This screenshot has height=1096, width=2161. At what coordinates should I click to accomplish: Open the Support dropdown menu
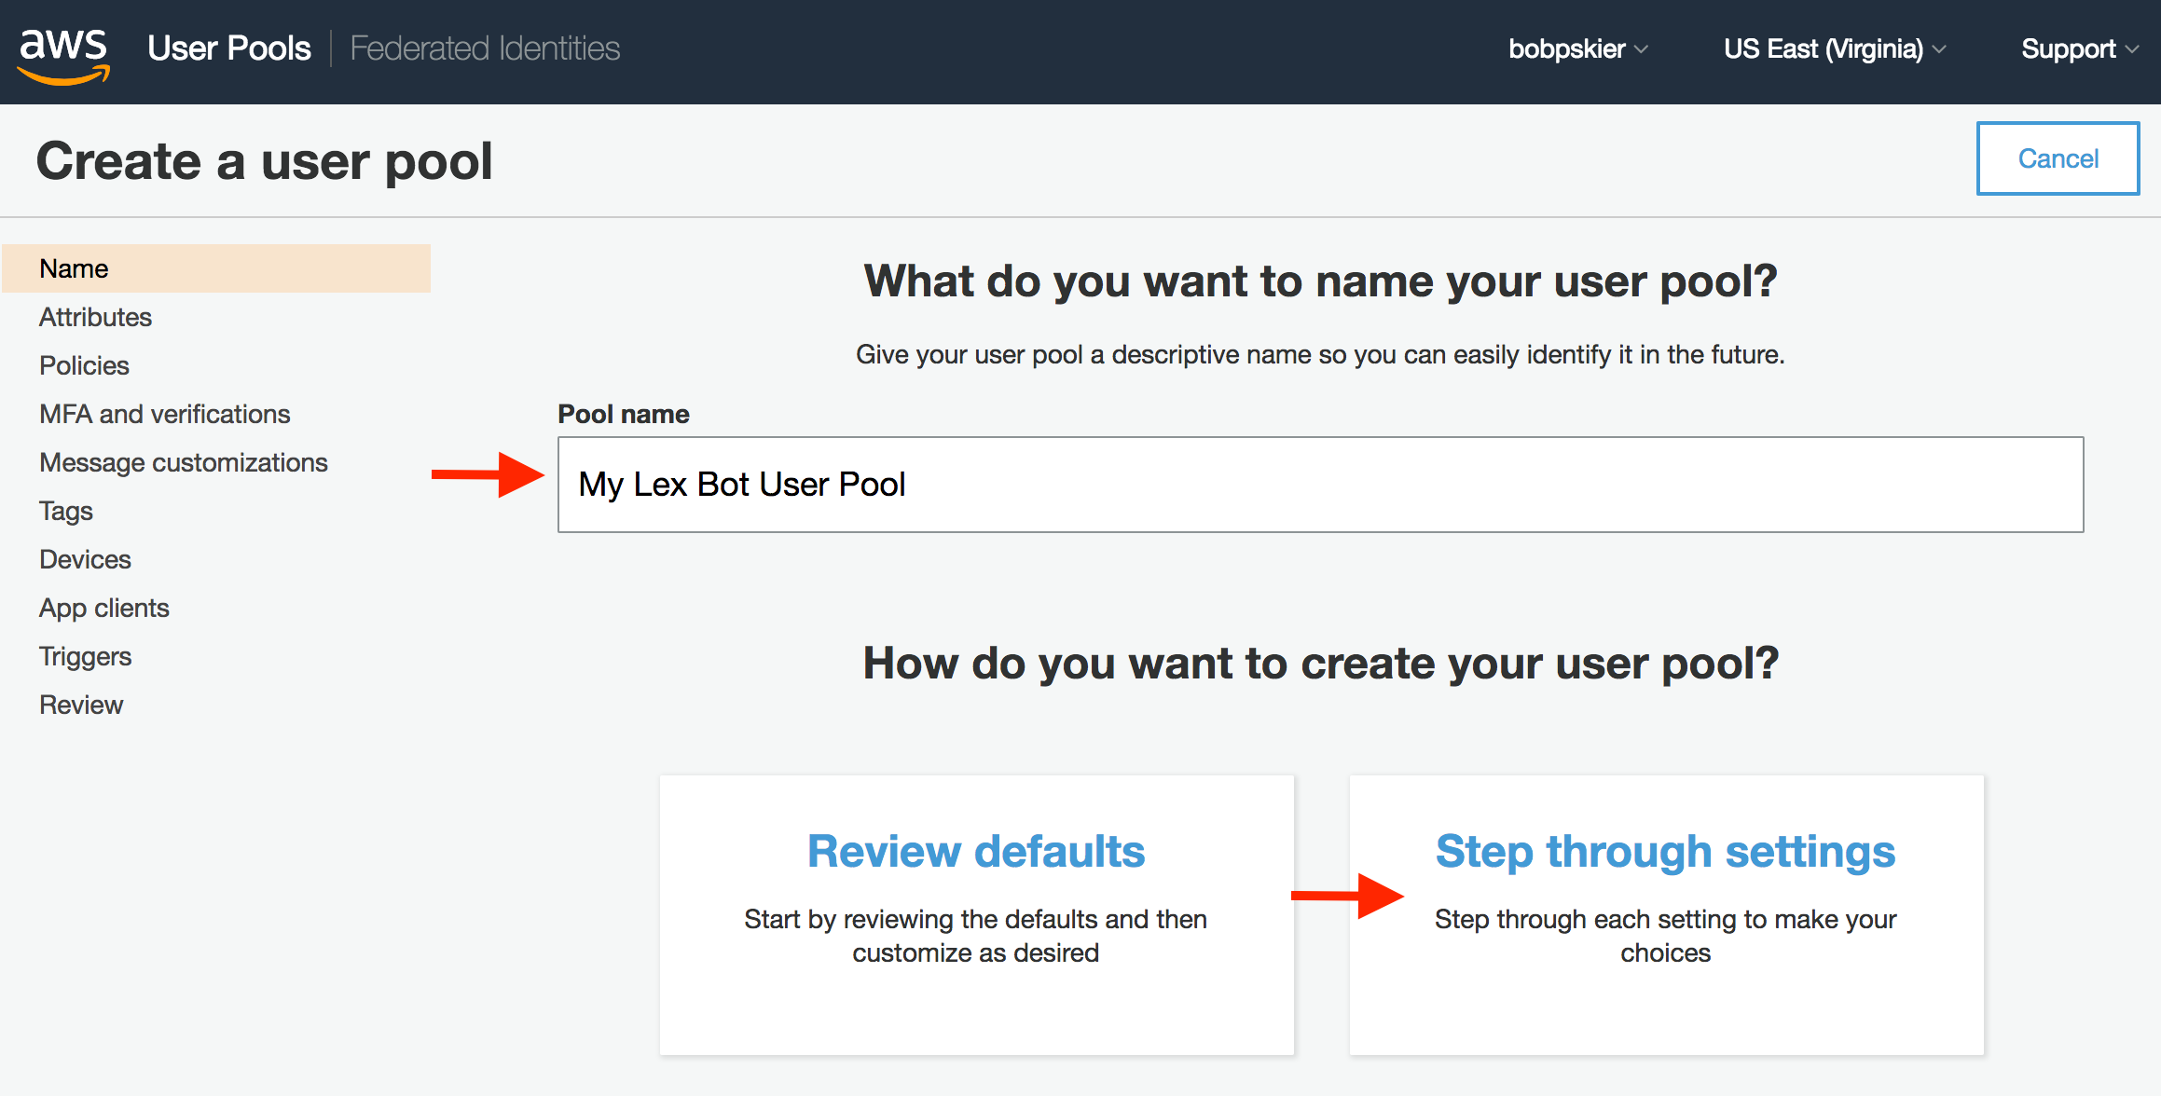2079,48
